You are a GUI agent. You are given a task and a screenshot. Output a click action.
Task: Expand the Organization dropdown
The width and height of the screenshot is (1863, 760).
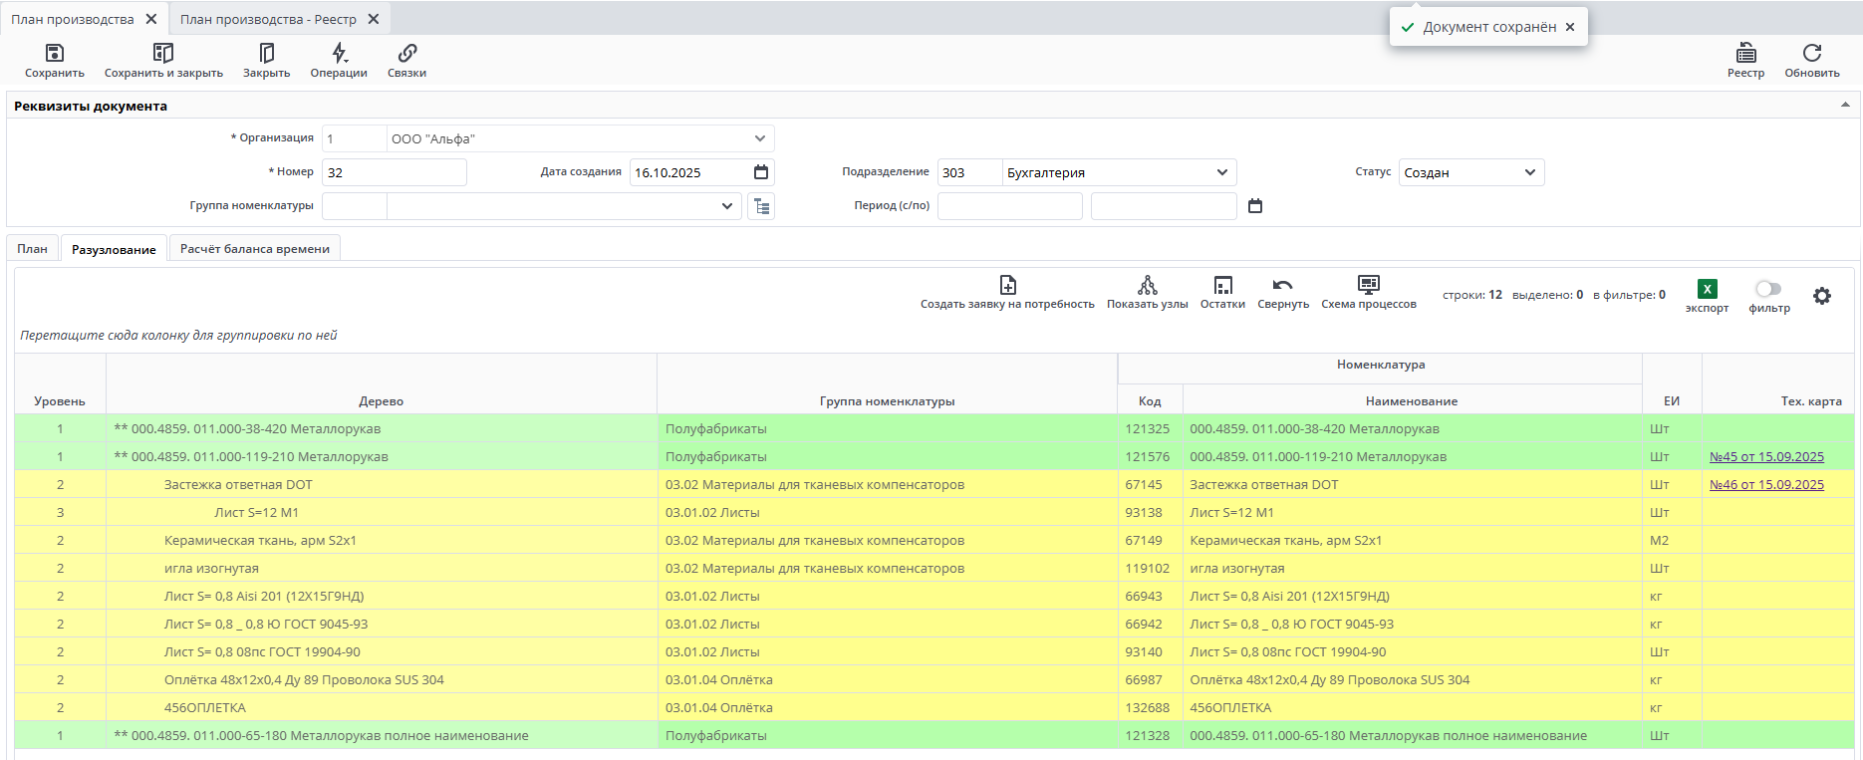click(759, 138)
